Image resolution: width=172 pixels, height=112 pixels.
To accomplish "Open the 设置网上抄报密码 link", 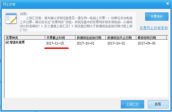I will [x=154, y=28].
